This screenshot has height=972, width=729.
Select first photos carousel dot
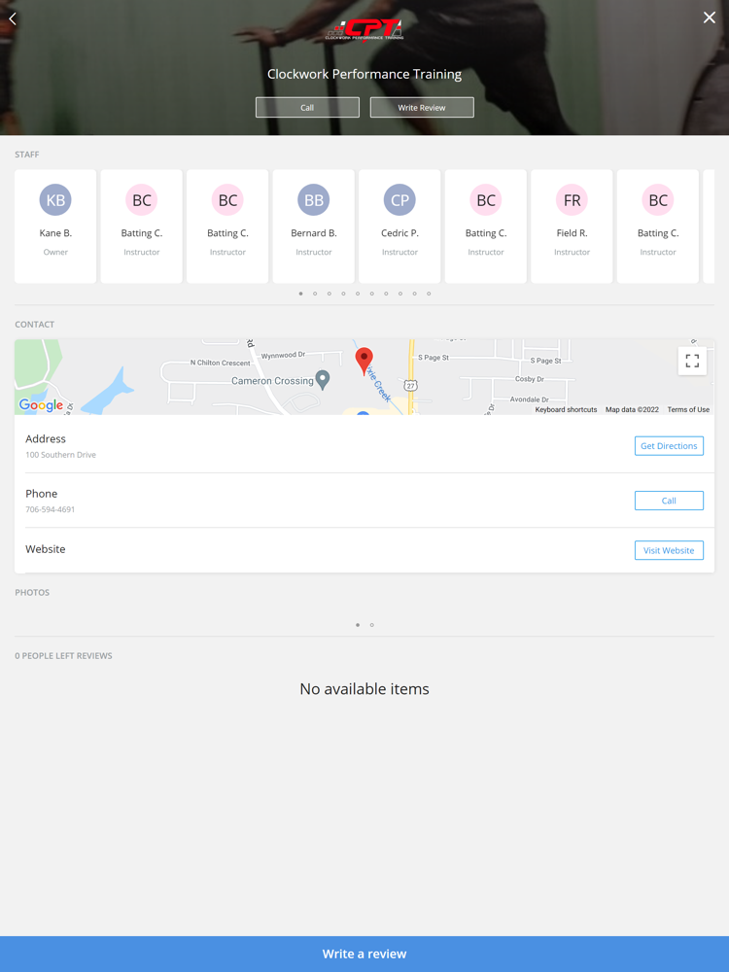(358, 625)
